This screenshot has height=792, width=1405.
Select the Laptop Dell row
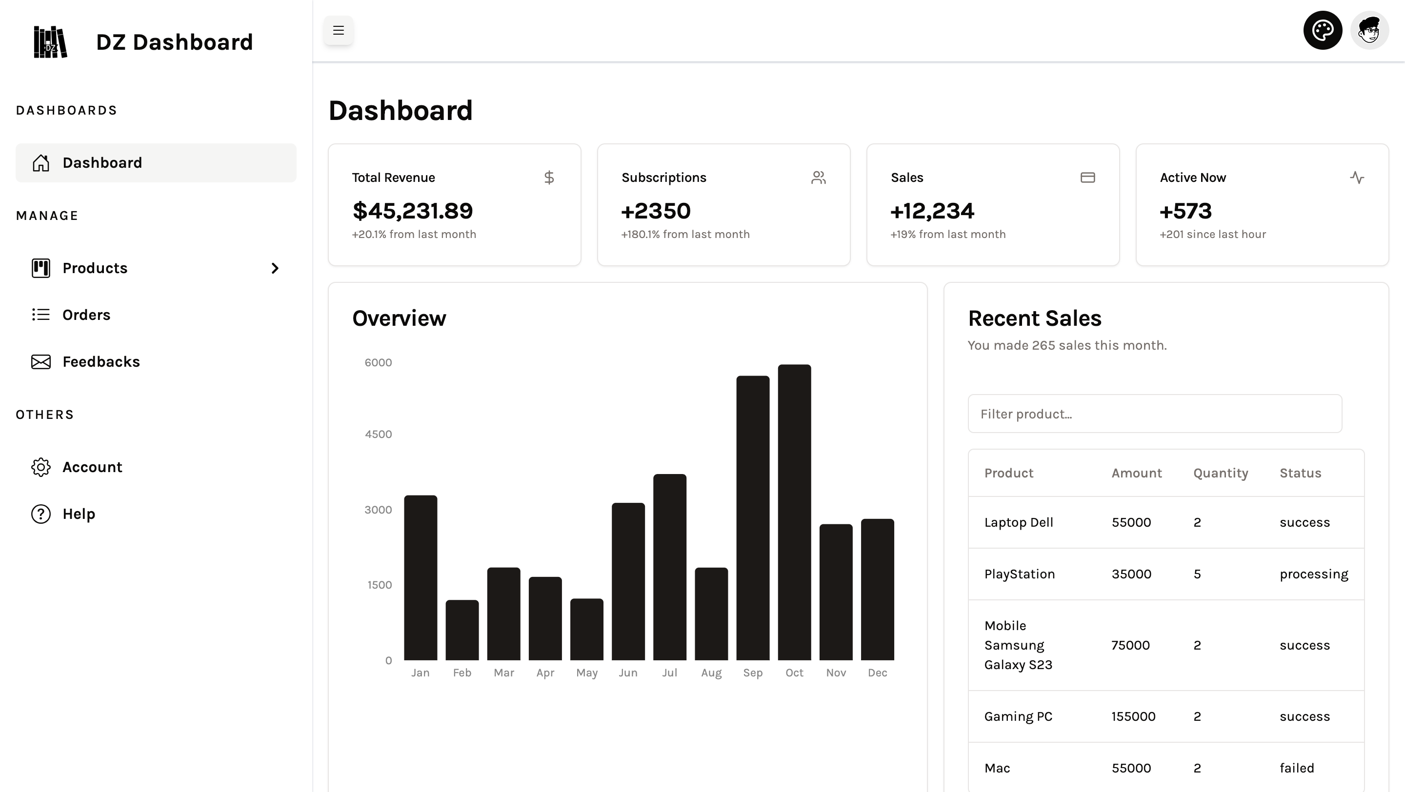[1166, 522]
